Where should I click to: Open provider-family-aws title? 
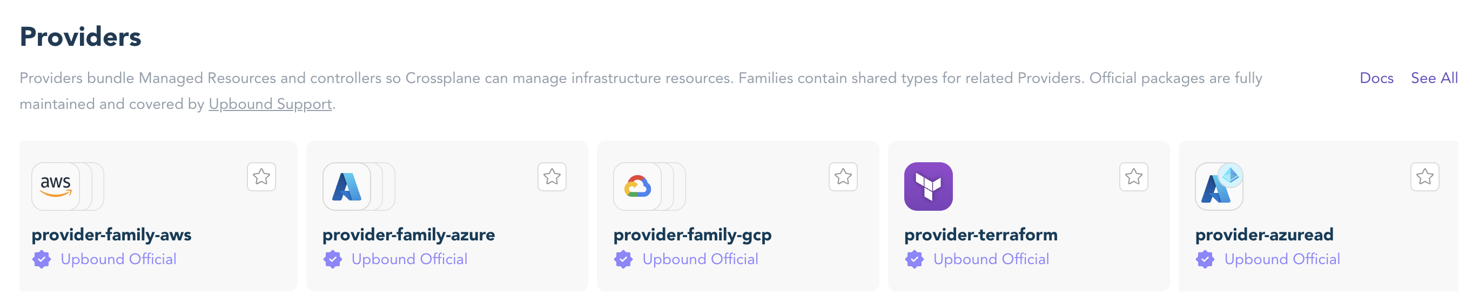tap(111, 234)
